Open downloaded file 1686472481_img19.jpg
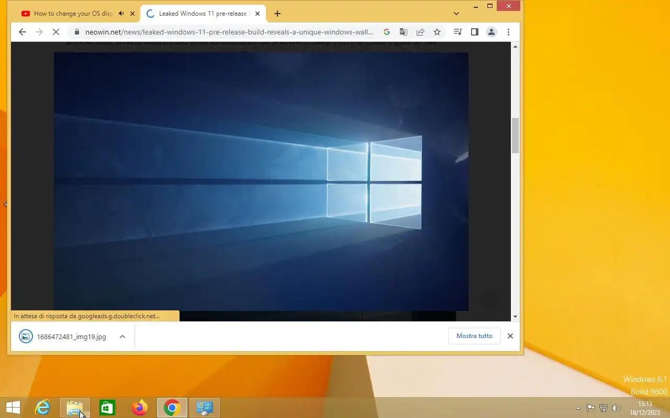This screenshot has width=670, height=418. click(x=63, y=336)
